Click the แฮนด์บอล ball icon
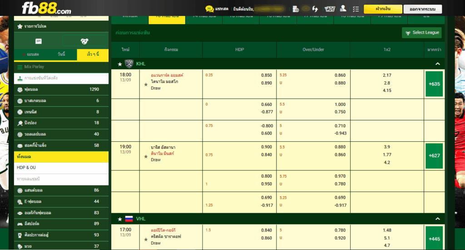This screenshot has width=465, height=250. 20,190
